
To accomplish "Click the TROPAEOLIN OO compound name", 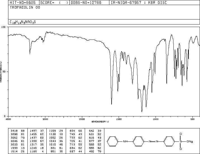I will pyautogui.click(x=25, y=8).
